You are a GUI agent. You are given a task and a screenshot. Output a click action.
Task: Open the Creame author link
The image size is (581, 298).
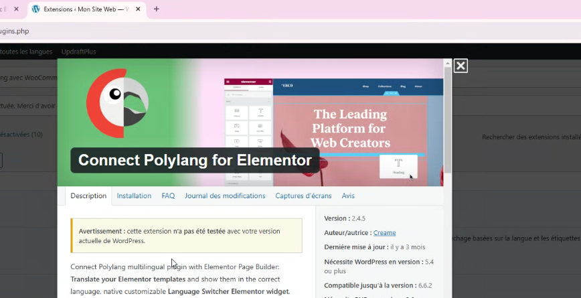click(384, 233)
